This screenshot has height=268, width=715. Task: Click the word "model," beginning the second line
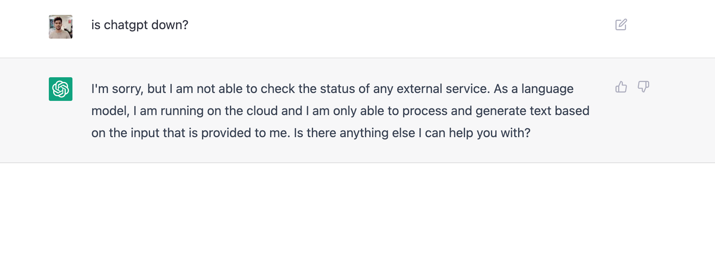tap(110, 111)
